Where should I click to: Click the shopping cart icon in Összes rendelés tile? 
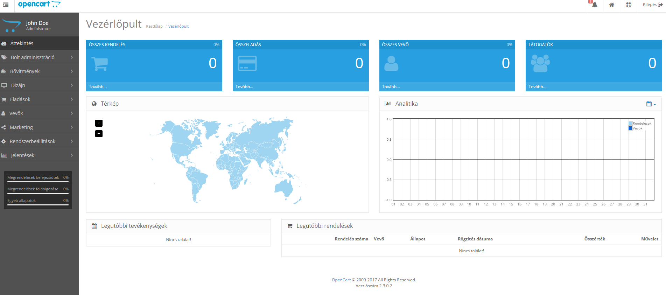pyautogui.click(x=100, y=64)
